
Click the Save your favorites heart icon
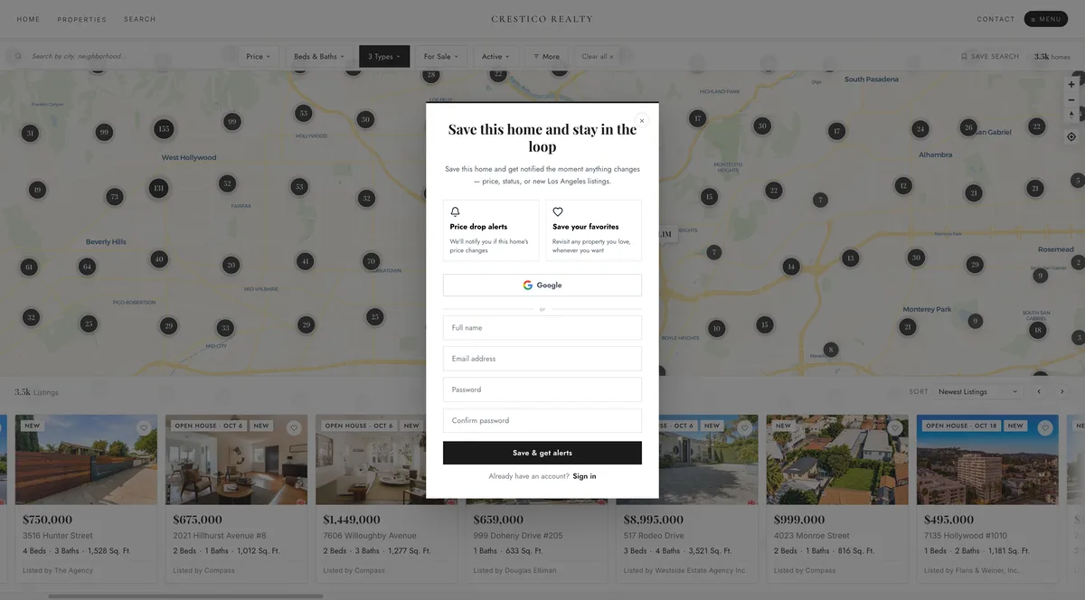[558, 211]
